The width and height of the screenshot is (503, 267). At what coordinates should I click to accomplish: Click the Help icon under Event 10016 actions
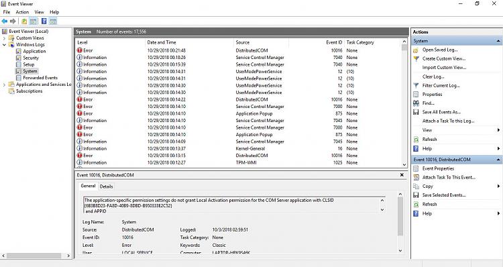click(x=416, y=213)
